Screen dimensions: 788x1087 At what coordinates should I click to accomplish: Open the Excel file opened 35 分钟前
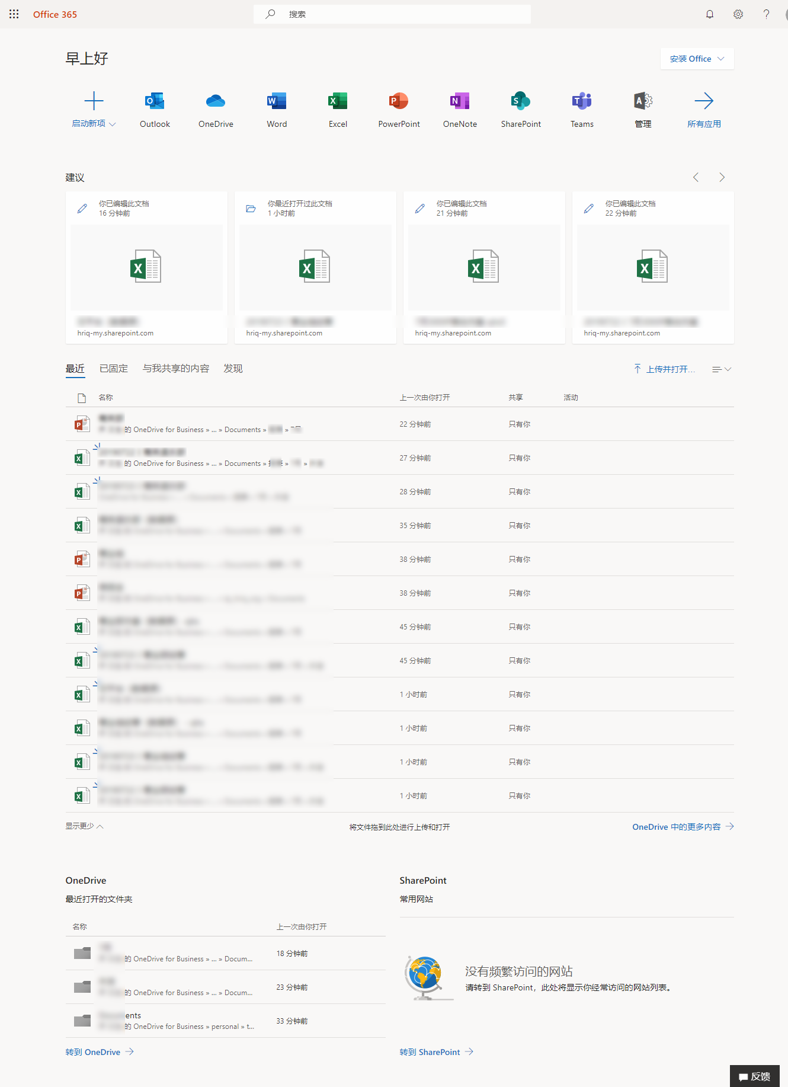click(x=399, y=525)
